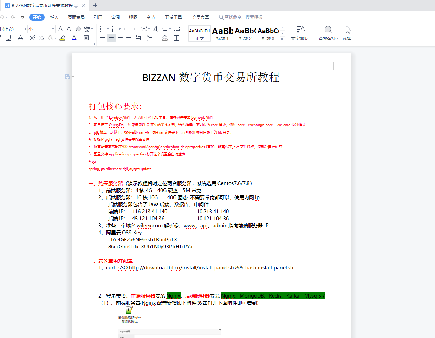Apply numbered list formatting

(114, 29)
